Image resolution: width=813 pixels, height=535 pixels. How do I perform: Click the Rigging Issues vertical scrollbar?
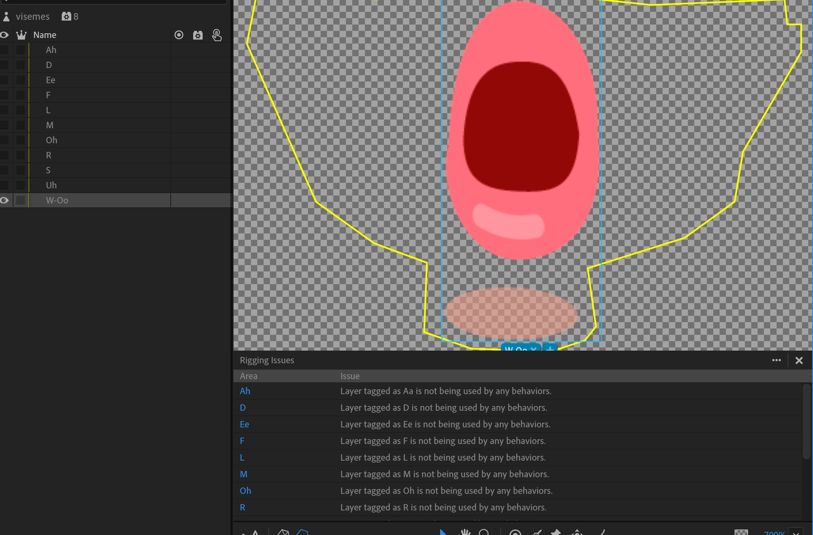pyautogui.click(x=806, y=421)
